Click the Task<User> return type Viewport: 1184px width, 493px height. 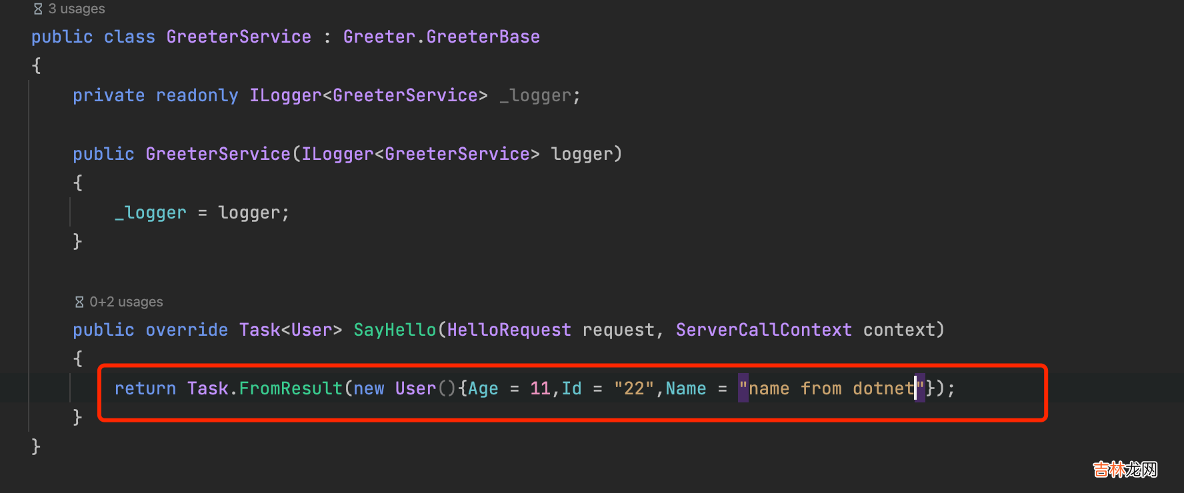click(291, 330)
